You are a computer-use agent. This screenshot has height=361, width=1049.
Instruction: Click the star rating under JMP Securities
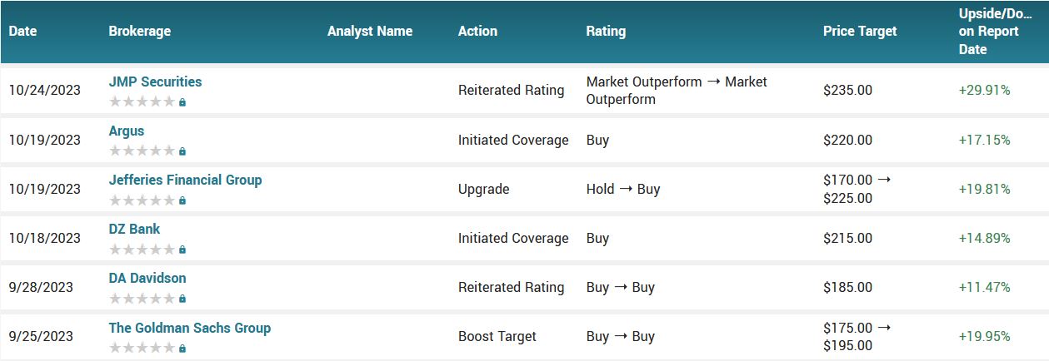point(142,101)
